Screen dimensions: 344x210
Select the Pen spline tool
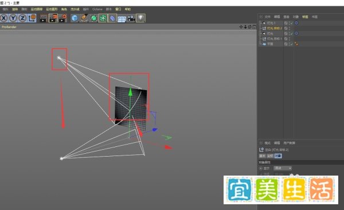(84, 18)
